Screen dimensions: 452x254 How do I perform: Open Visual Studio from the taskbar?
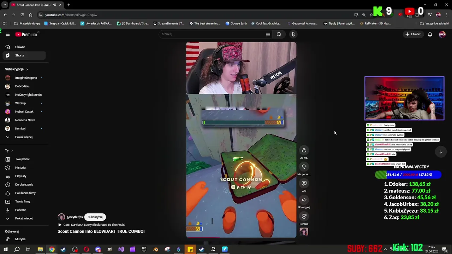pos(121,249)
